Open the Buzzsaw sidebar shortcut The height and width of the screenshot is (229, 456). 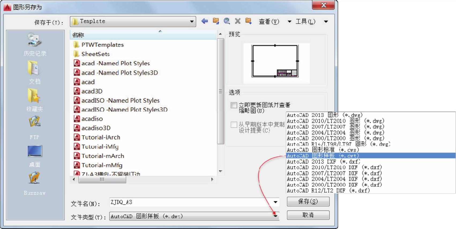tap(35, 184)
